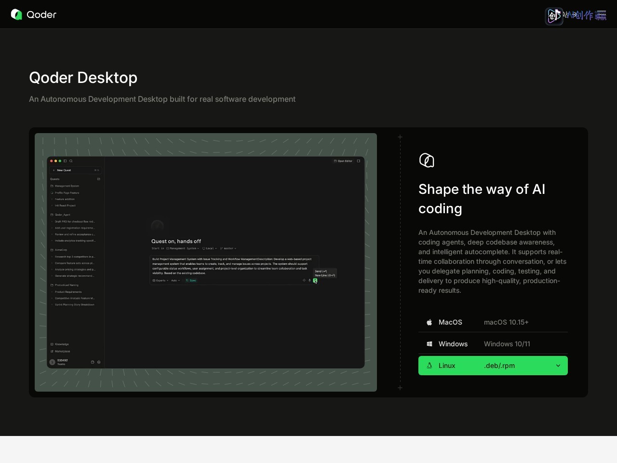Click the chevron arrow on the Linux button
Screen dimensions: 617x463
click(558, 366)
